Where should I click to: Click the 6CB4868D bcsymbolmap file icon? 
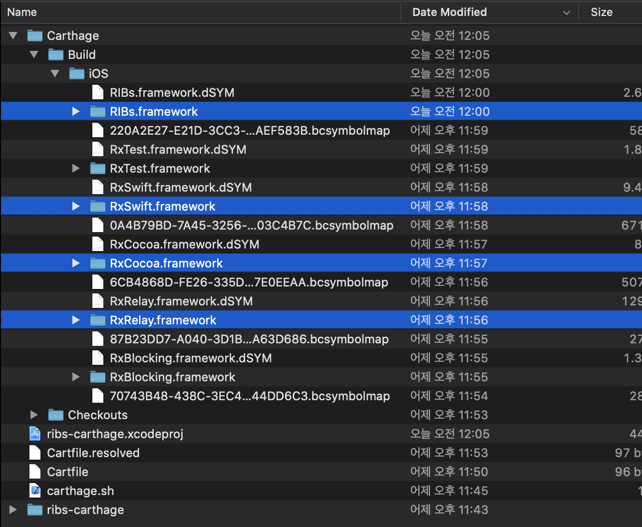pos(98,282)
